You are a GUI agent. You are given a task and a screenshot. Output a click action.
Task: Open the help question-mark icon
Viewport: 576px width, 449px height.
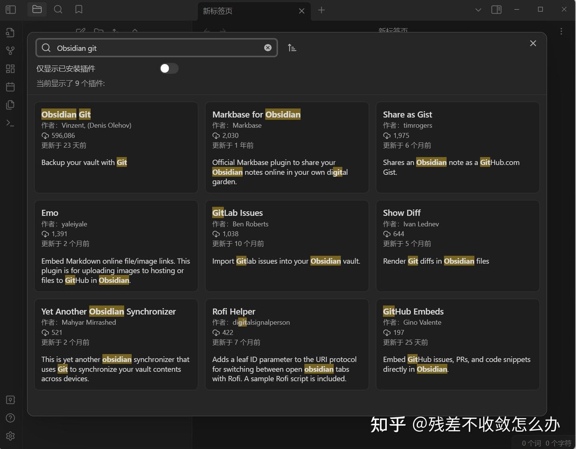(10, 418)
